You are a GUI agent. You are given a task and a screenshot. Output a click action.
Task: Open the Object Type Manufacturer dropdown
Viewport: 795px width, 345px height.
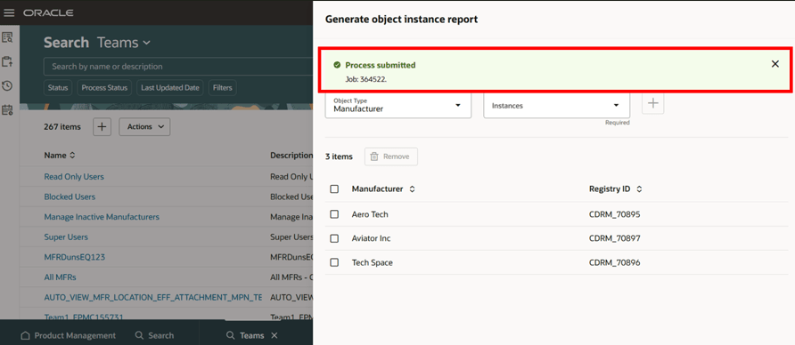pyautogui.click(x=398, y=105)
